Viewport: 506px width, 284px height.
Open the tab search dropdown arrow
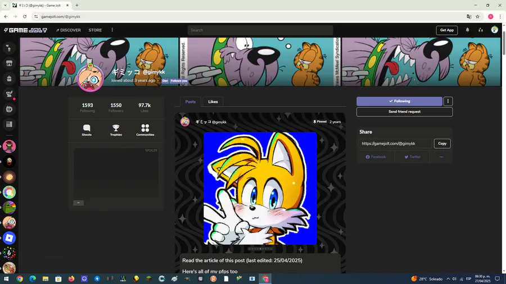coord(5,6)
